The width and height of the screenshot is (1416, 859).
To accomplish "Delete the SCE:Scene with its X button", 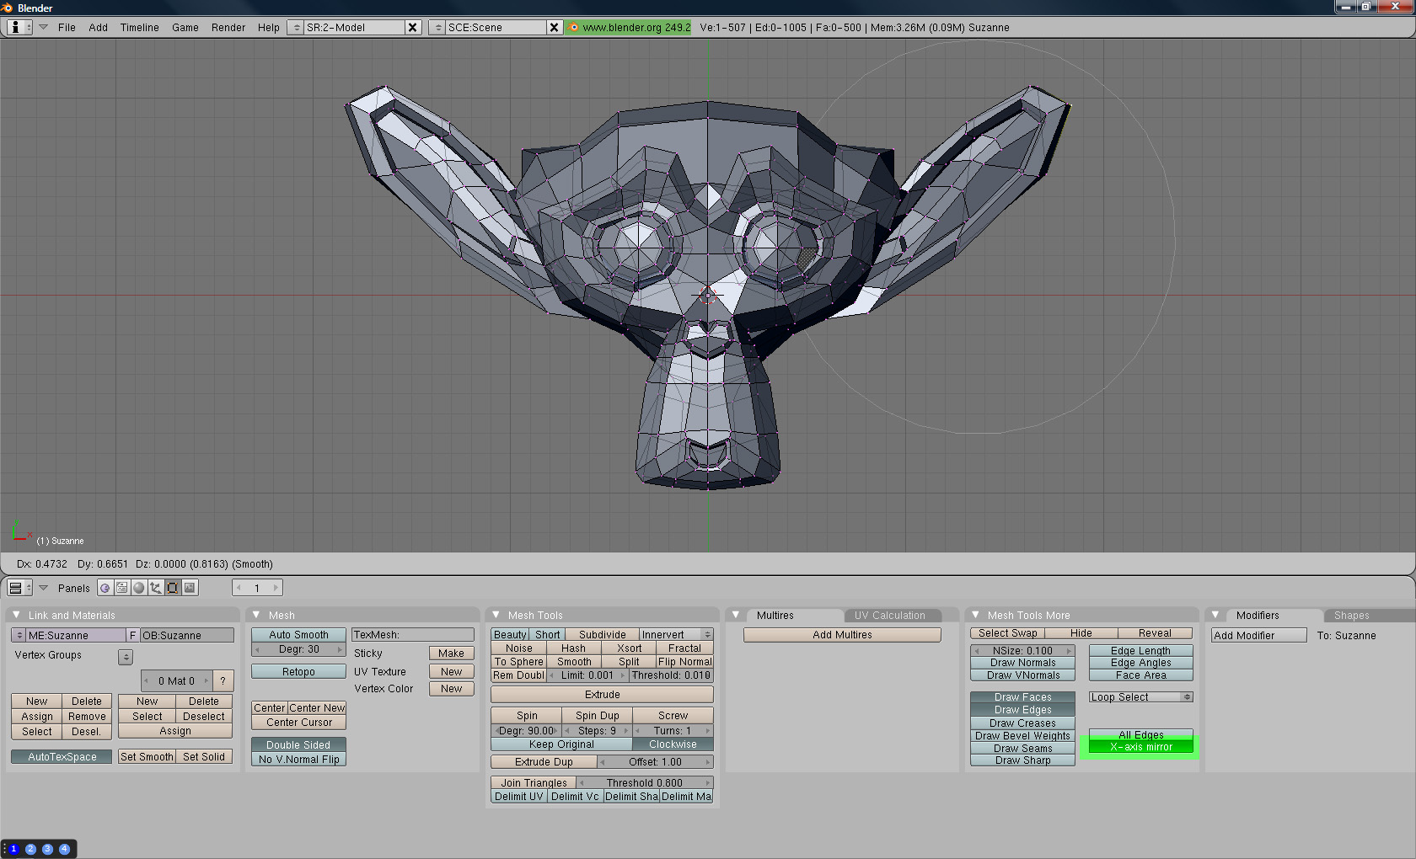I will [554, 27].
